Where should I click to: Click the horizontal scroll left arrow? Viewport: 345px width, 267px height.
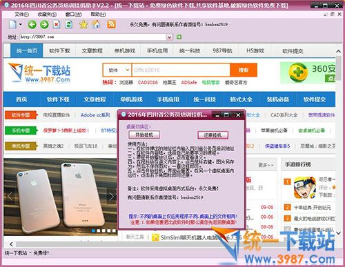tap(11, 244)
